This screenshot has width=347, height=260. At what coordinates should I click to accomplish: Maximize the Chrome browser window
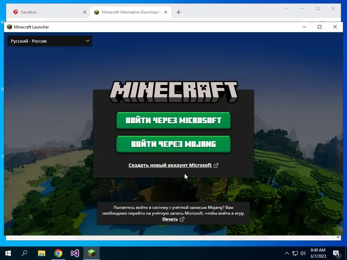pos(318,8)
